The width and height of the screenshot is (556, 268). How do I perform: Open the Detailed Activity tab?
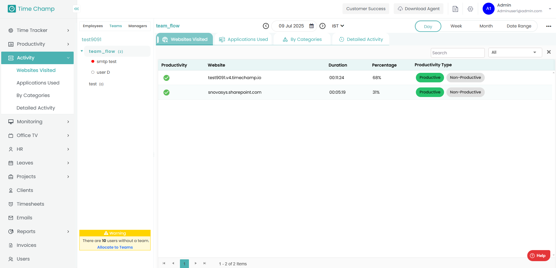[361, 39]
